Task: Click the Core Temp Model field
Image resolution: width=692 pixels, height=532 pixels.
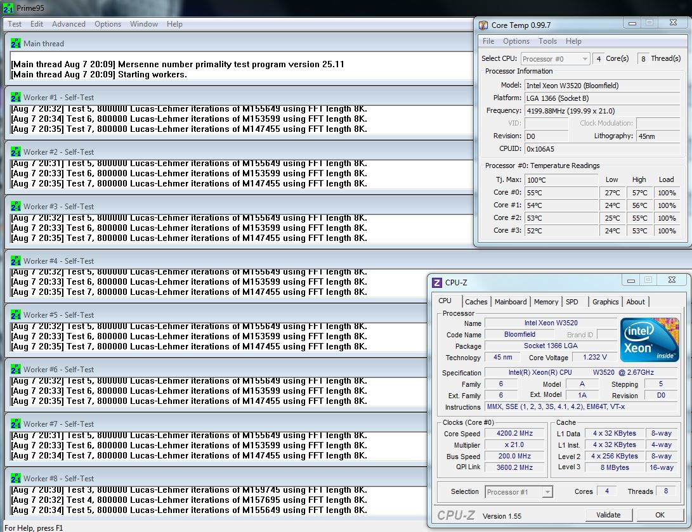Action: (x=602, y=86)
